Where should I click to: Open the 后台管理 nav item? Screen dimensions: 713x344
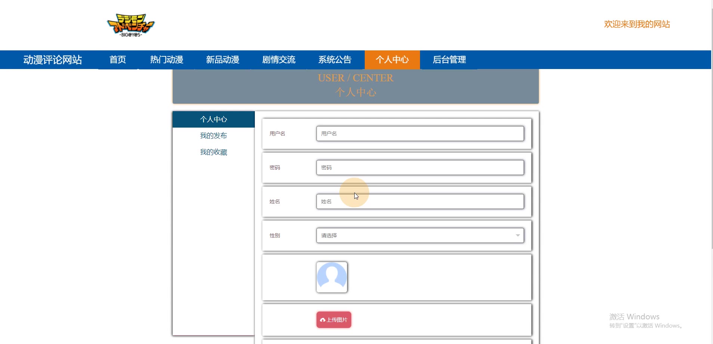pos(449,60)
